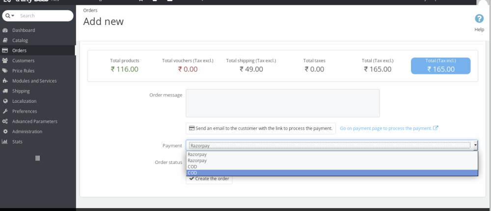Screen dimensions: 491x211
Task: Click the Payment field label
Action: point(172,146)
